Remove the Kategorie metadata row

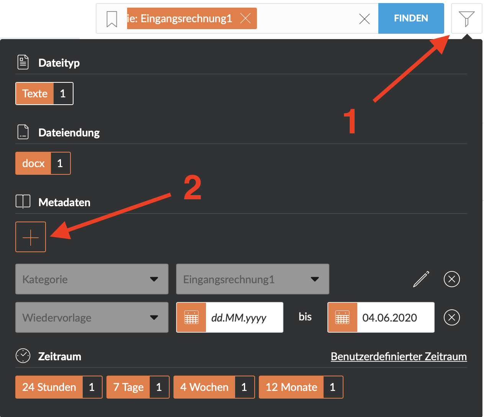(452, 279)
